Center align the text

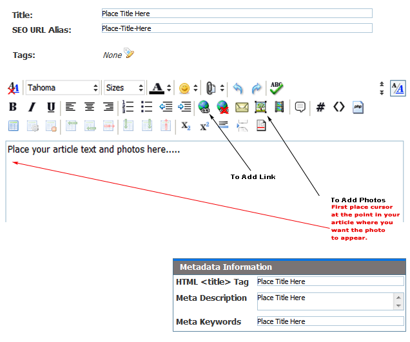[90, 107]
